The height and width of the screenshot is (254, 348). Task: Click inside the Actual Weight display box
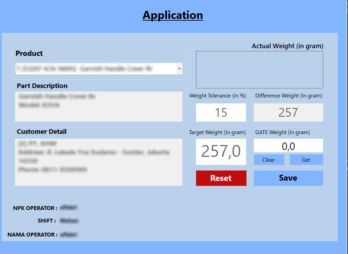pos(259,69)
